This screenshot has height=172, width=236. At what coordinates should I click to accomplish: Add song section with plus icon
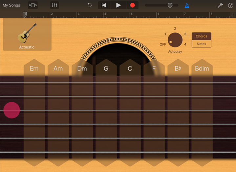(233, 15)
